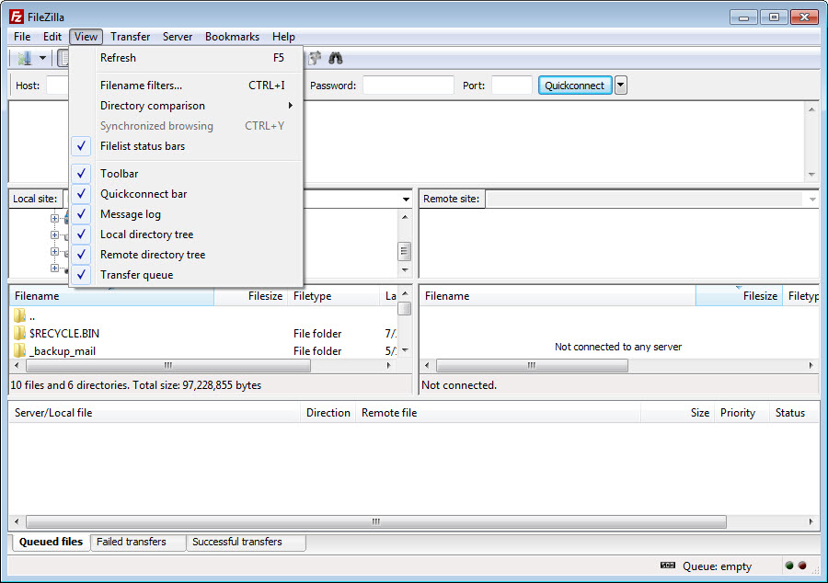Select the _backup_mail file name
The width and height of the screenshot is (828, 583).
[63, 351]
